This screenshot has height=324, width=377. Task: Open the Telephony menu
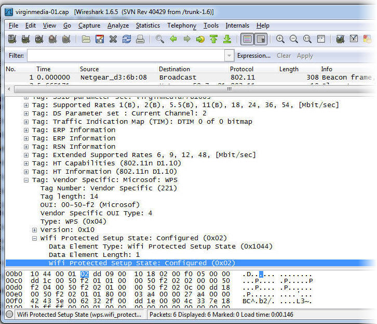(182, 25)
